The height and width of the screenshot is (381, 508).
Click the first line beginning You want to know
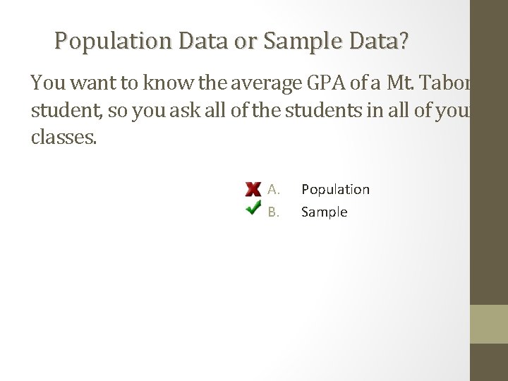pyautogui.click(x=247, y=84)
